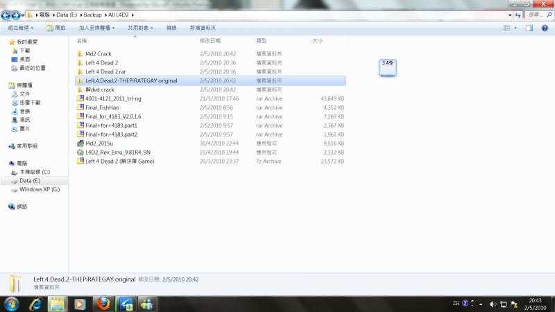The image size is (555, 312).
Task: Open Windows Live Messenger taskbar icon
Action: click(147, 304)
